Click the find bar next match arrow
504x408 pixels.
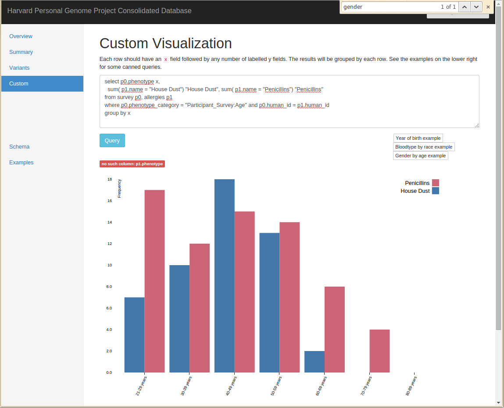[x=476, y=7]
